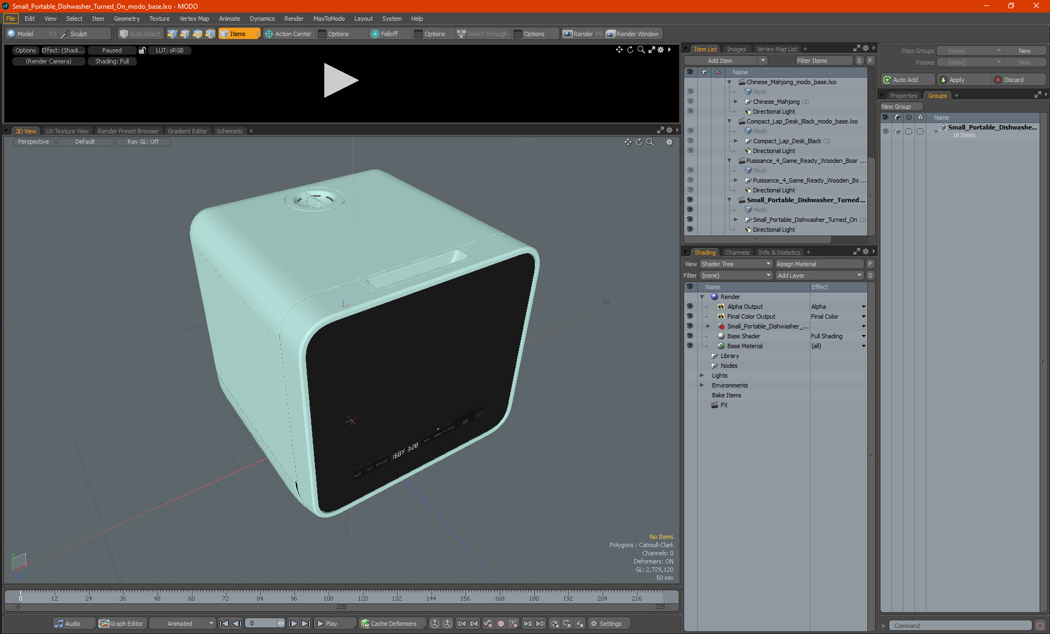Step forward one frame
1050x634 pixels.
[293, 624]
